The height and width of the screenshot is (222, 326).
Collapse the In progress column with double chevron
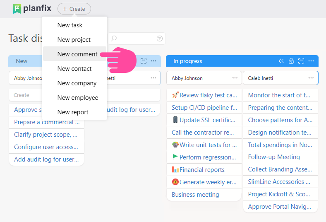(x=281, y=61)
